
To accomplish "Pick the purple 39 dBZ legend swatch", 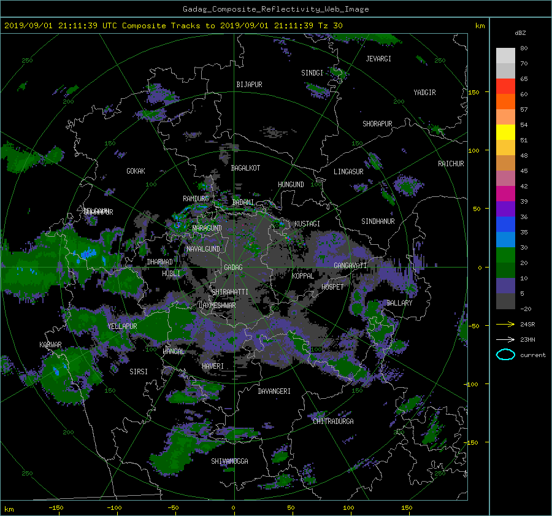I will pyautogui.click(x=505, y=209).
